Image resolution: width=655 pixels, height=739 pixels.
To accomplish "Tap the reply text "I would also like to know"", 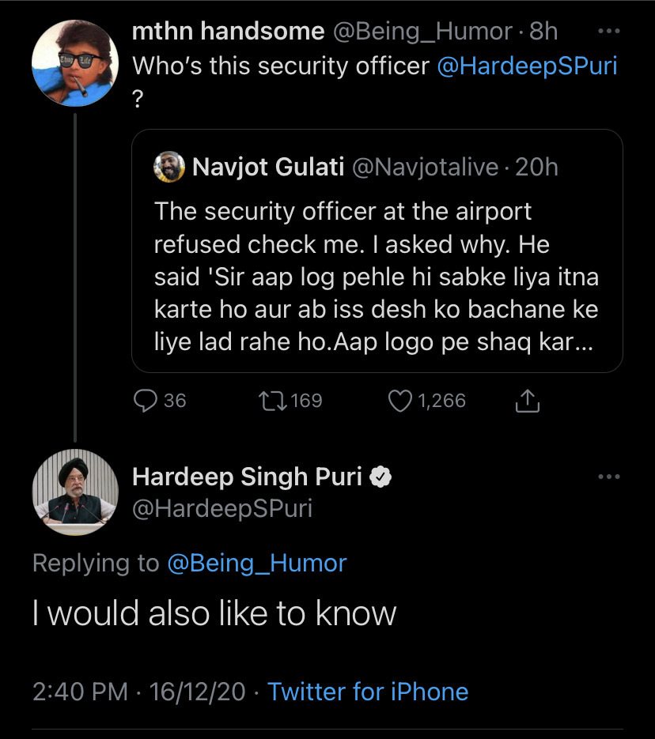I will (214, 613).
